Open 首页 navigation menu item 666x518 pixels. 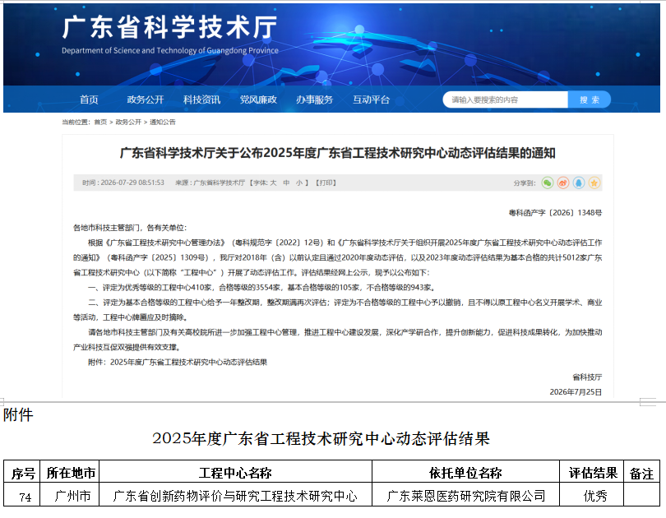[89, 99]
